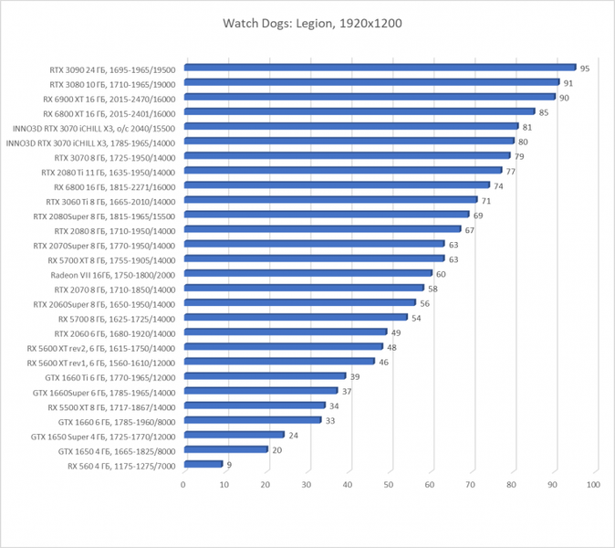615x548 pixels.
Task: Click the 100 tick on the horizontal axis
Action: click(593, 485)
